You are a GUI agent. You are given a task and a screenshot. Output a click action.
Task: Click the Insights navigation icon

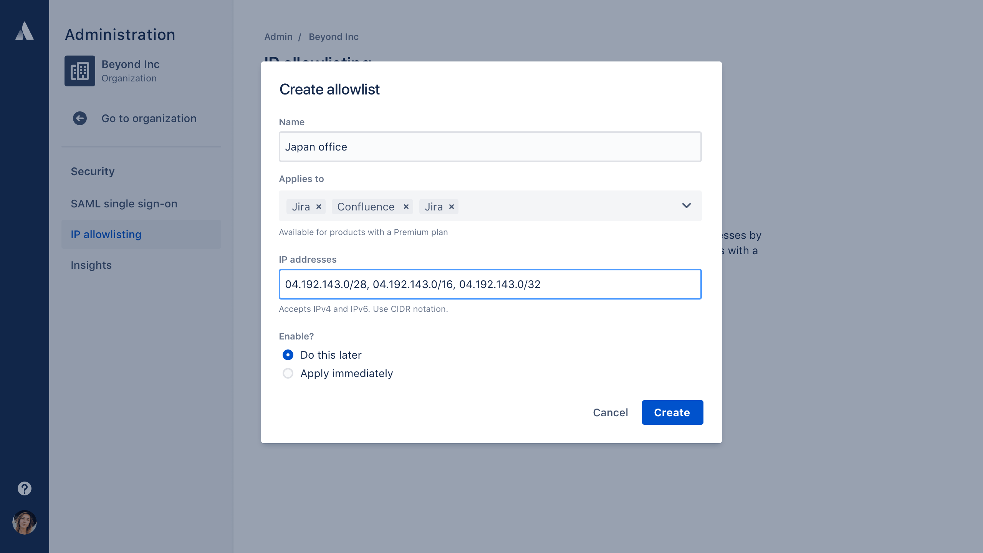tap(91, 265)
